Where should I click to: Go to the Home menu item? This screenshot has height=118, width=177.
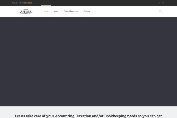tap(46, 11)
